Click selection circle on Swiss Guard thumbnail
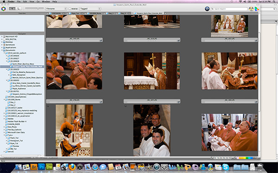278x173 pixels. pyautogui.click(x=48, y=106)
